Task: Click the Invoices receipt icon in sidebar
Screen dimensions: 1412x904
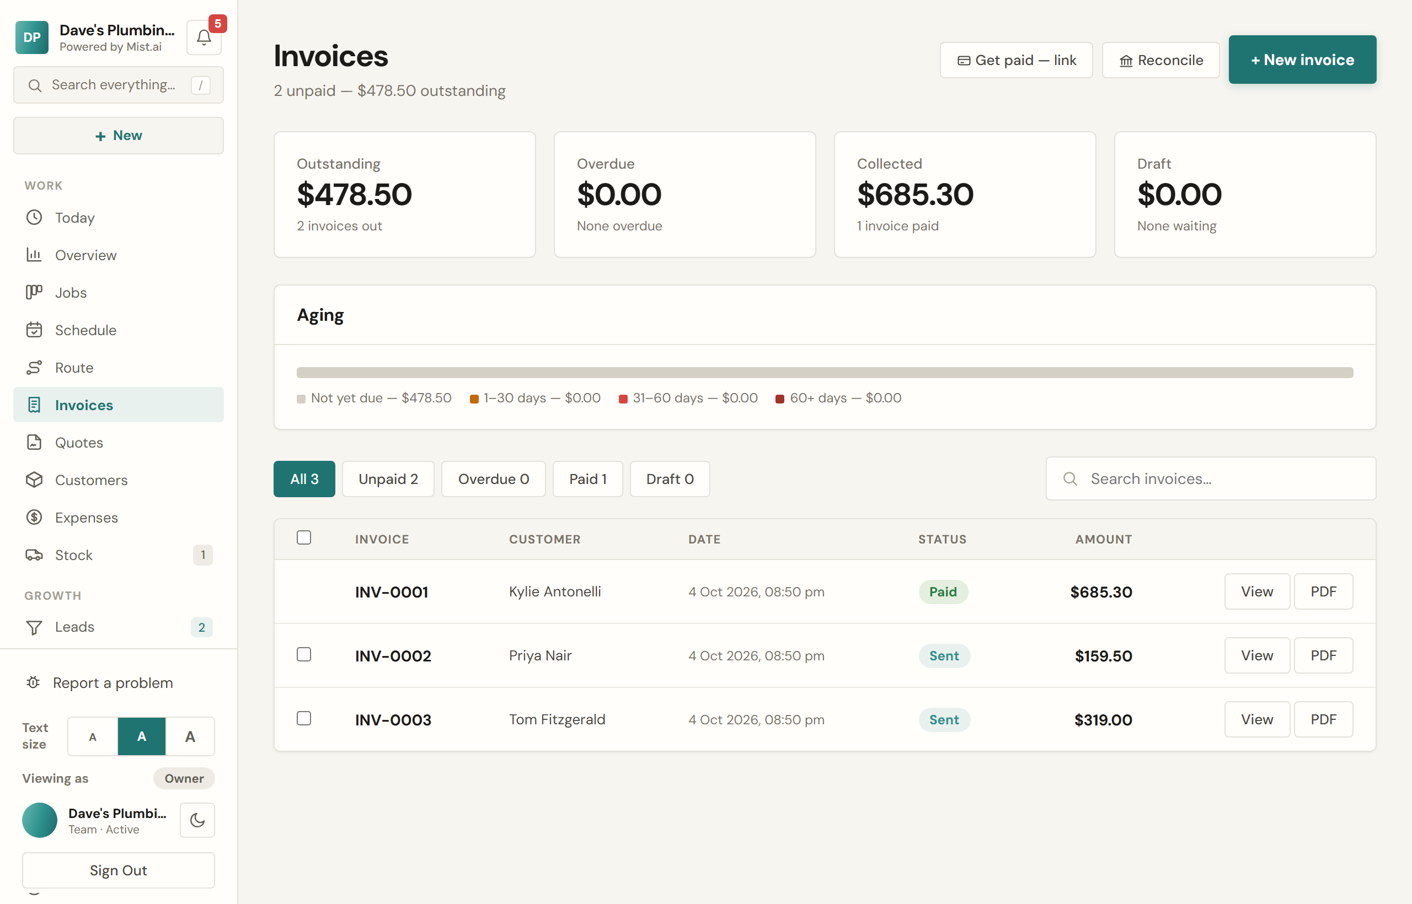Action: tap(34, 405)
